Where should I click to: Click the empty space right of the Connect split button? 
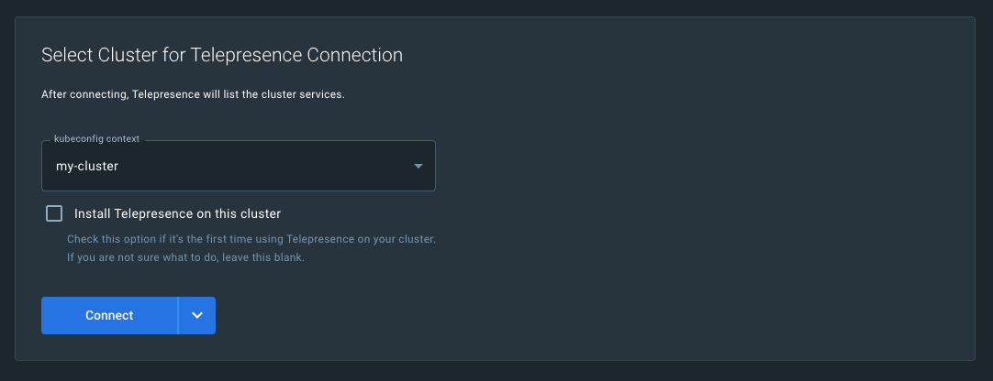click(551, 315)
